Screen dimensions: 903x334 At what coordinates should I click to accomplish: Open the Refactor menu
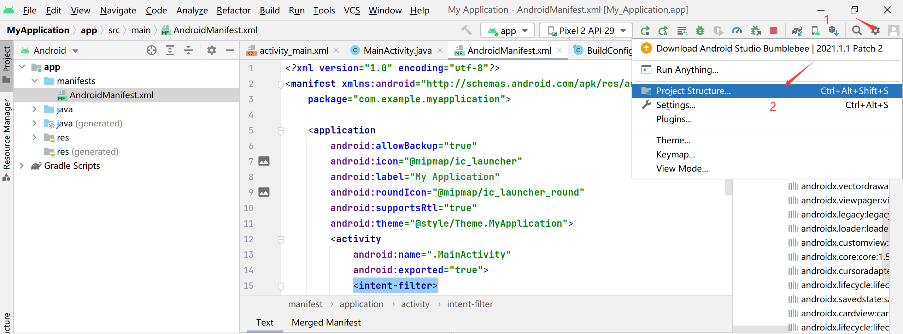click(233, 10)
